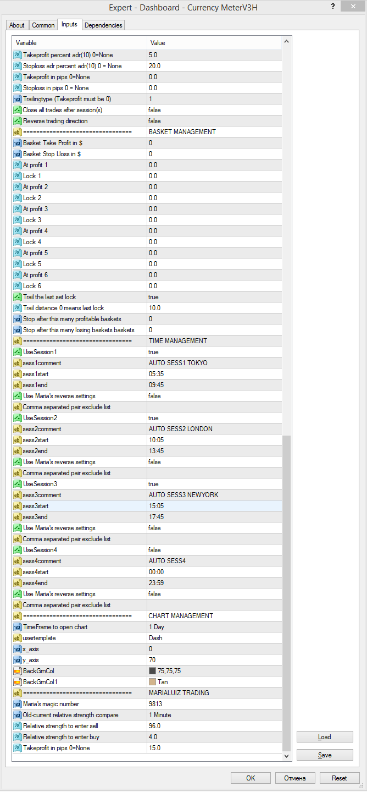Edit Relative strength to enter buy value 4.0
This screenshot has width=367, height=792.
(214, 737)
